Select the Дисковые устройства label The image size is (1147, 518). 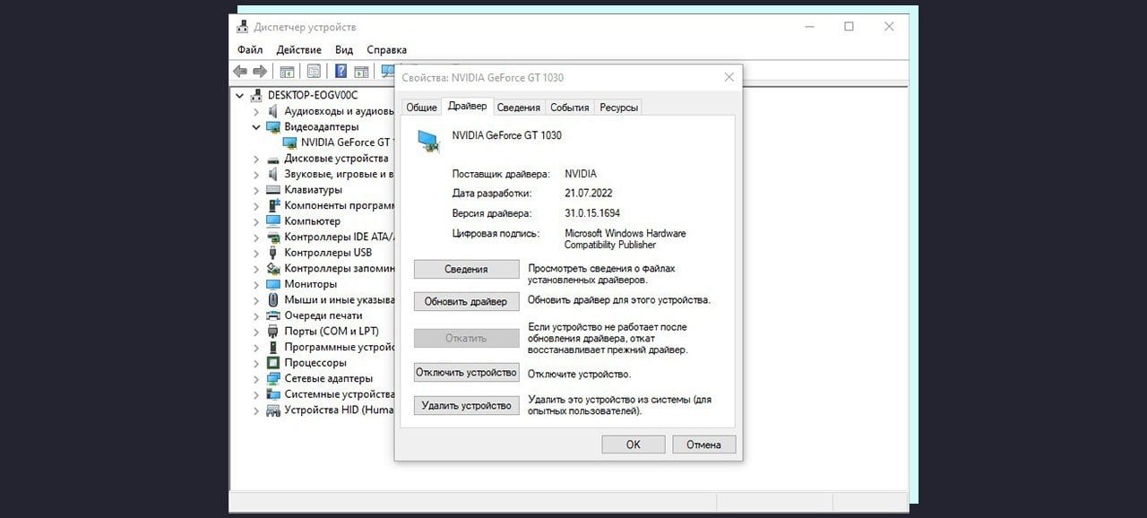(x=336, y=159)
